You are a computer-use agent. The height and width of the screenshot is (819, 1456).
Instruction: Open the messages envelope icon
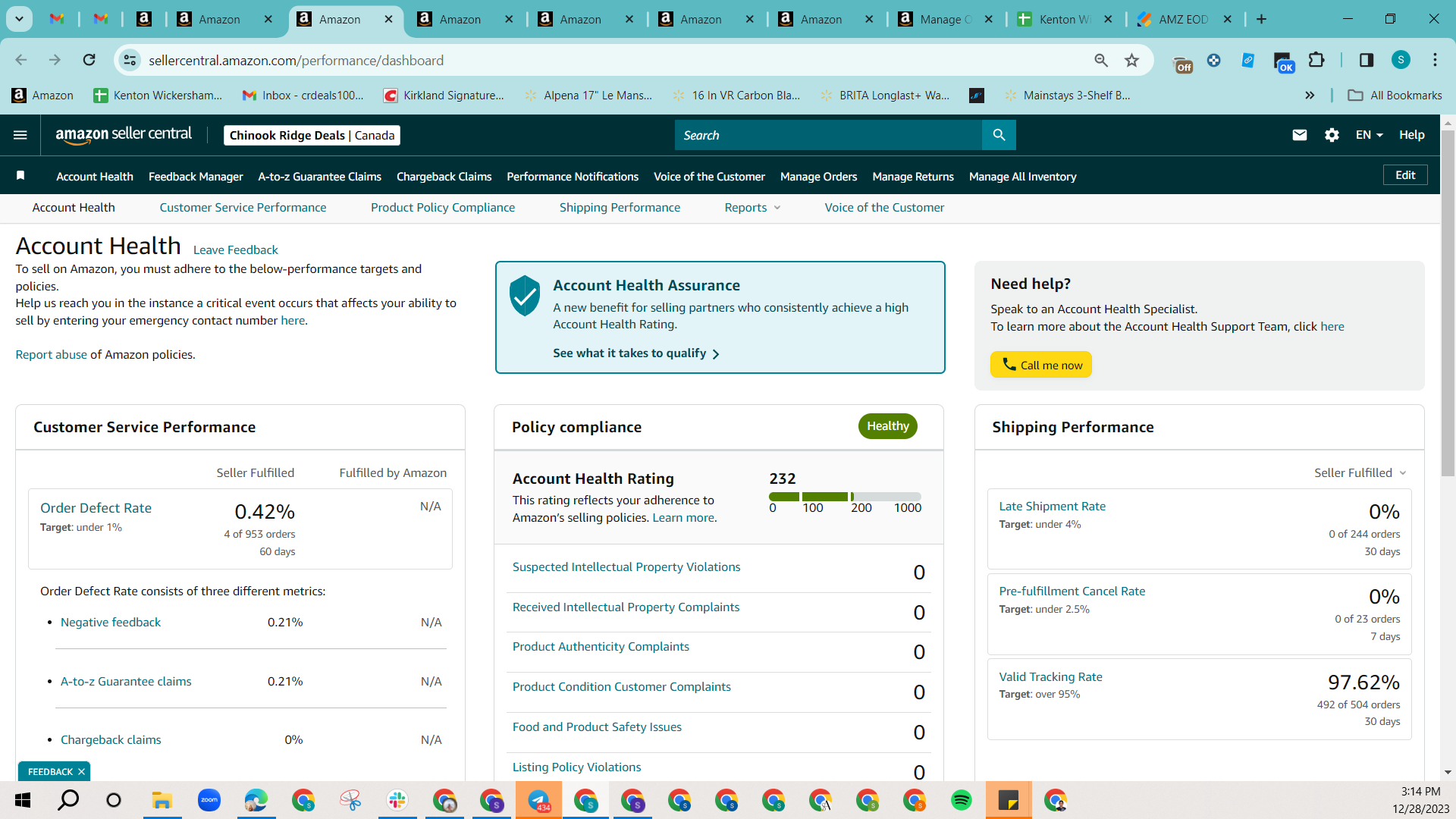(x=1300, y=135)
